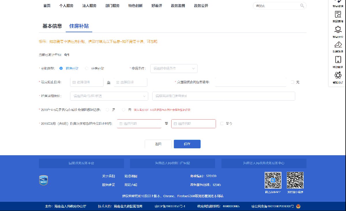Switch to the 基本信息 tab
The width and height of the screenshot is (346, 211).
point(52,26)
